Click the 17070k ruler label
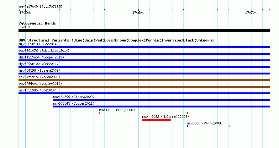This screenshot has height=148, width=279. [251, 13]
